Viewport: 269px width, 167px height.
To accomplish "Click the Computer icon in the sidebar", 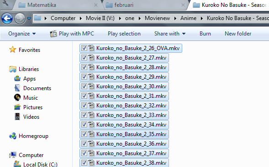I will [x=13, y=155].
